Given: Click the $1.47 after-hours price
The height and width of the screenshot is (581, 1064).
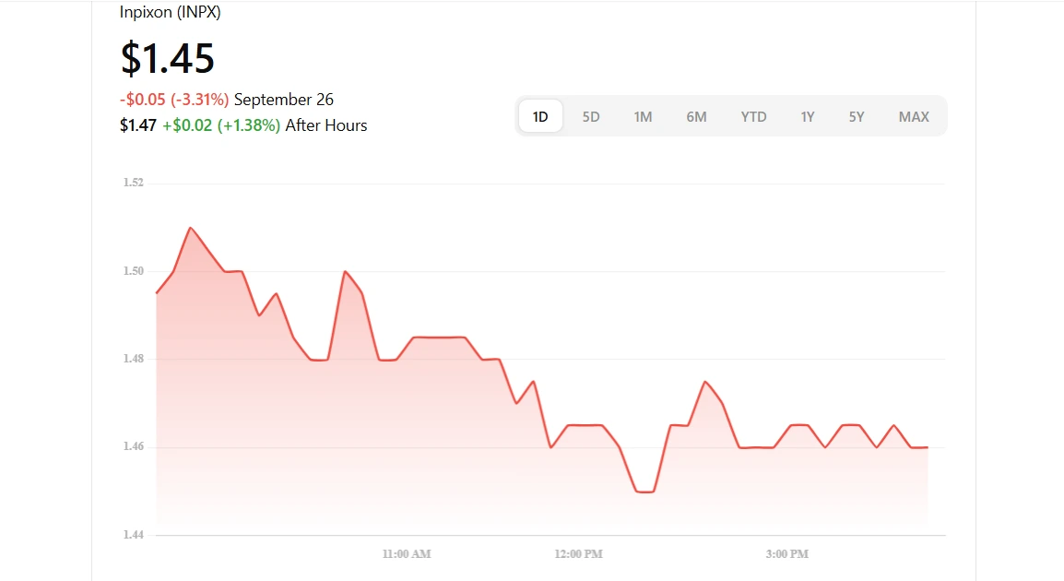Looking at the screenshot, I should (x=138, y=125).
